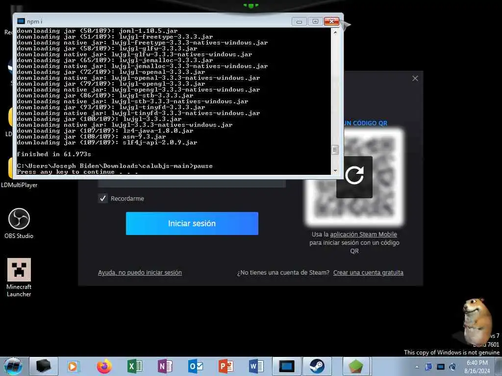Click Crear una cuenta gratuita link
This screenshot has height=376, width=502.
368,273
